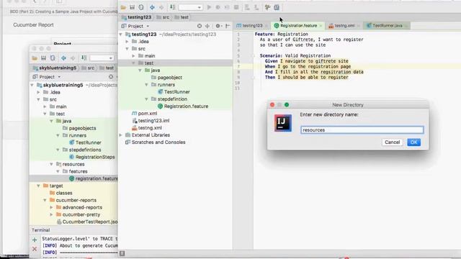Click the Back arrow in skybluetraining5 toolbar
Viewport: 461px width, 259px height.
point(63,58)
